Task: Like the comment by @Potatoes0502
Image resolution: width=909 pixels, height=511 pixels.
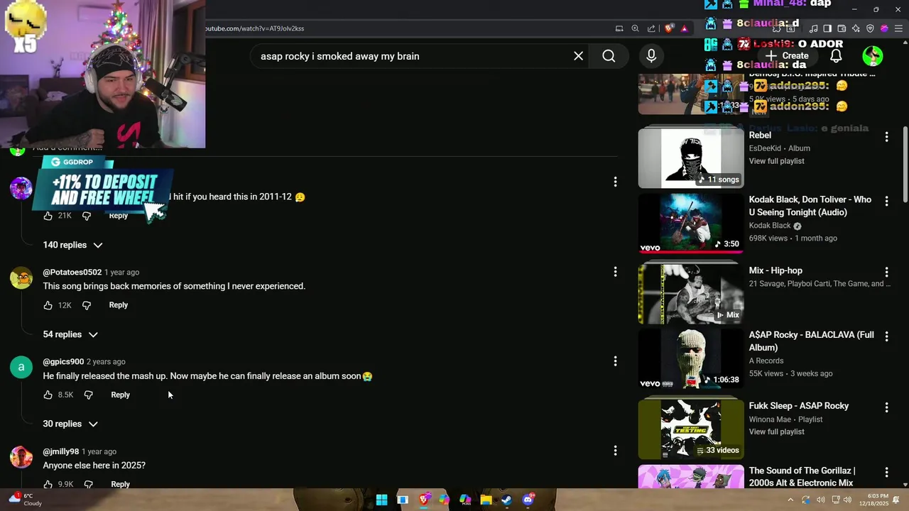Action: tap(48, 305)
